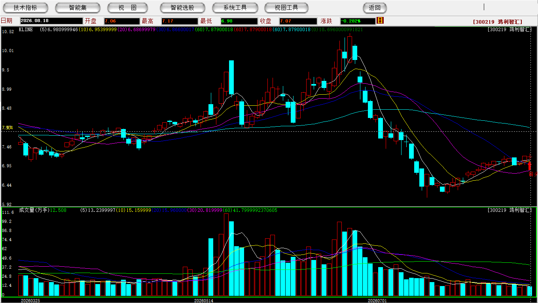Click the yellow (10) average in volume legend
The height and width of the screenshot is (303, 538).
click(133, 210)
